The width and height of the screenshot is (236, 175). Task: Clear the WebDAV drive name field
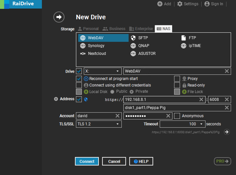coord(227,71)
